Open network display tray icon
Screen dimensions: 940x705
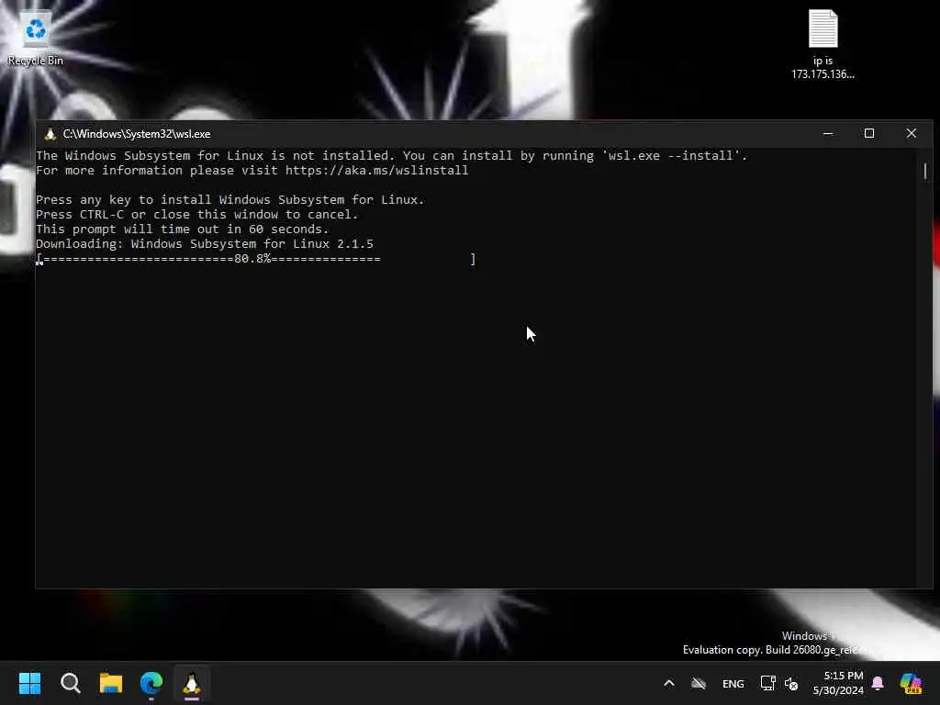767,683
